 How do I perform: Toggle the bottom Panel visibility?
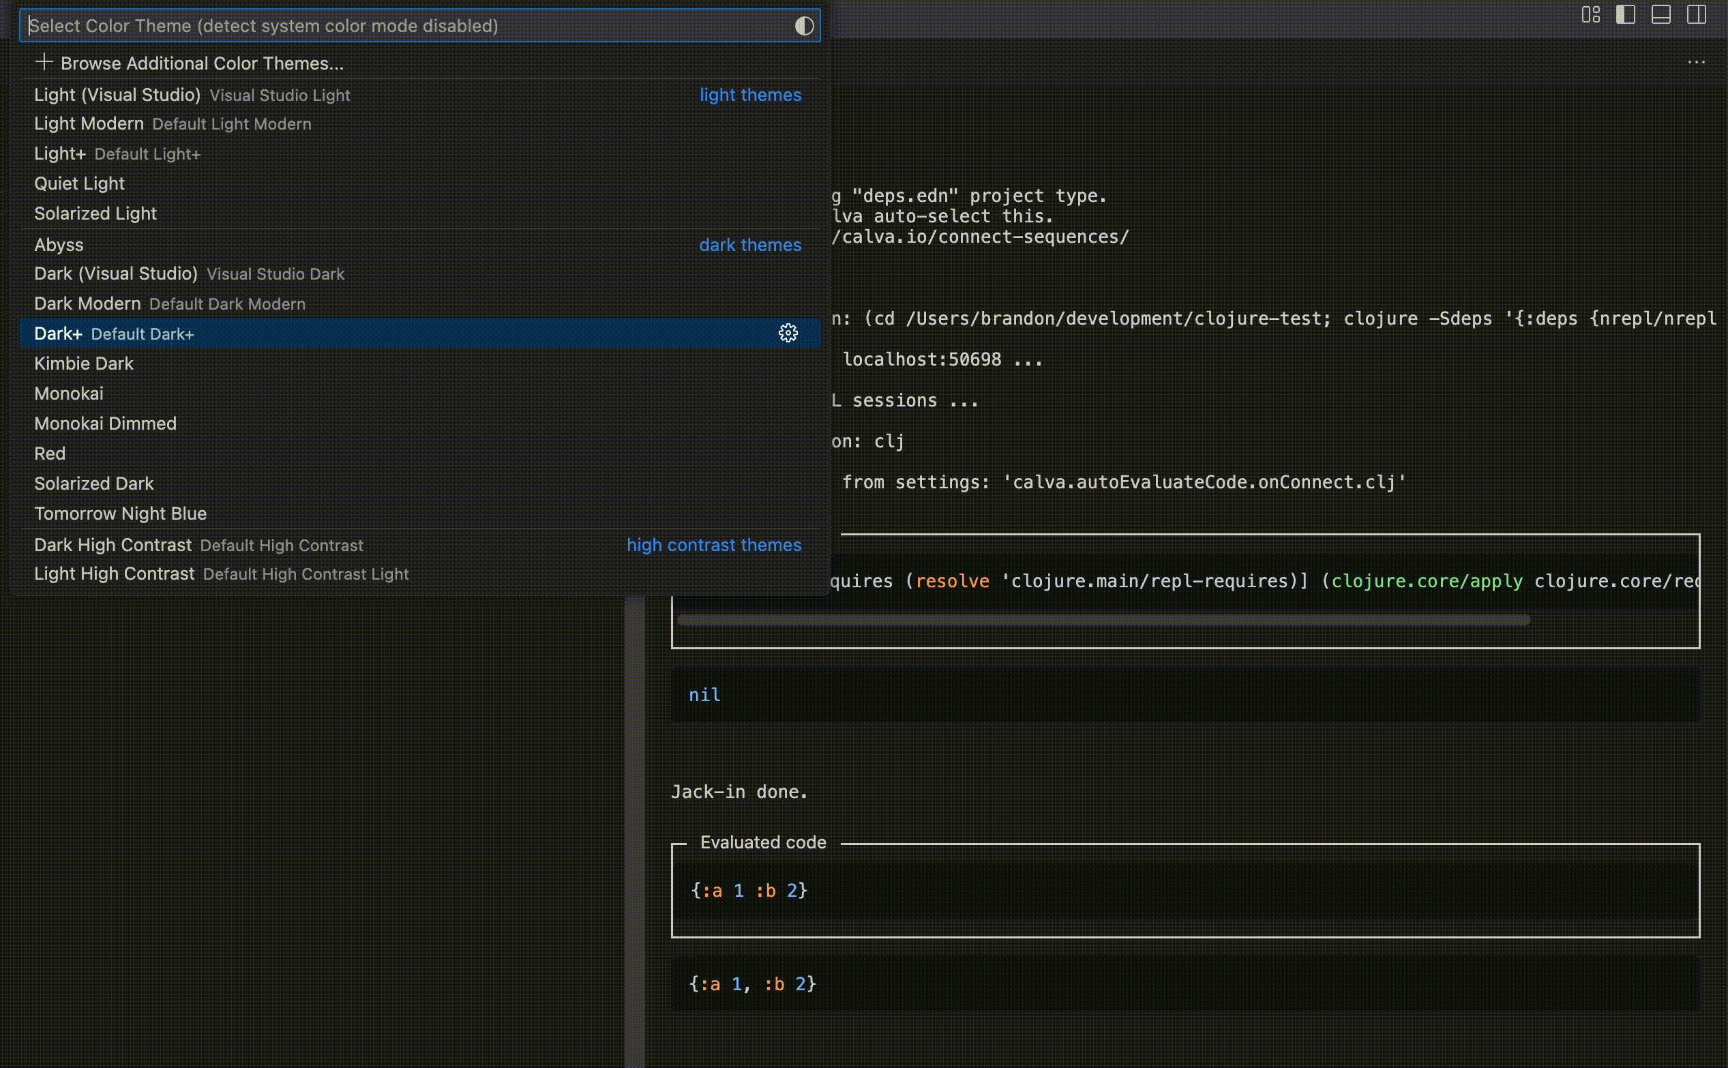click(1661, 14)
